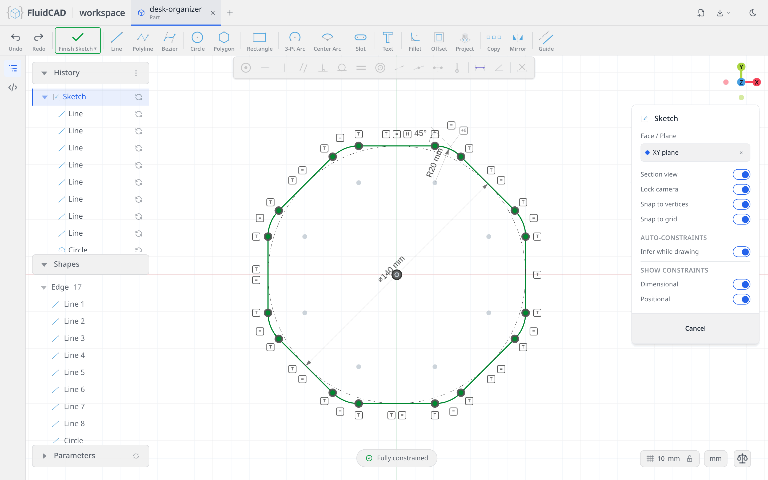The width and height of the screenshot is (768, 480).
Task: Select the Fillet tool
Action: coord(415,41)
